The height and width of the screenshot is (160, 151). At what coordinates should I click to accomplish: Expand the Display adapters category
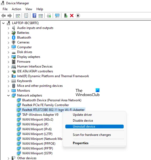tap(9, 57)
